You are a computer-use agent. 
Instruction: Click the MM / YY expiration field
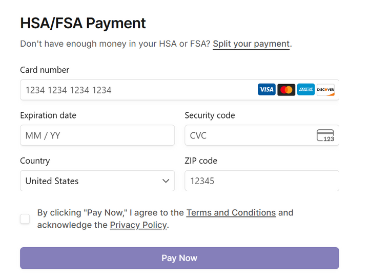(97, 136)
